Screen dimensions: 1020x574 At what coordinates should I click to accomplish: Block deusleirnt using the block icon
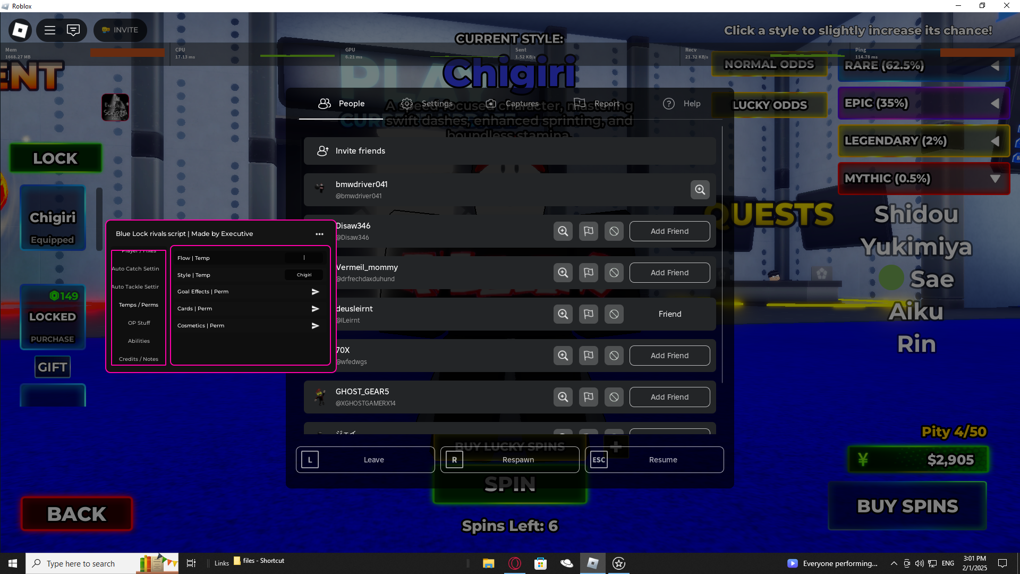point(614,314)
